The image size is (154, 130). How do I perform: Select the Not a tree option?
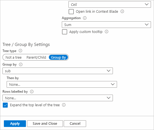point(14,57)
